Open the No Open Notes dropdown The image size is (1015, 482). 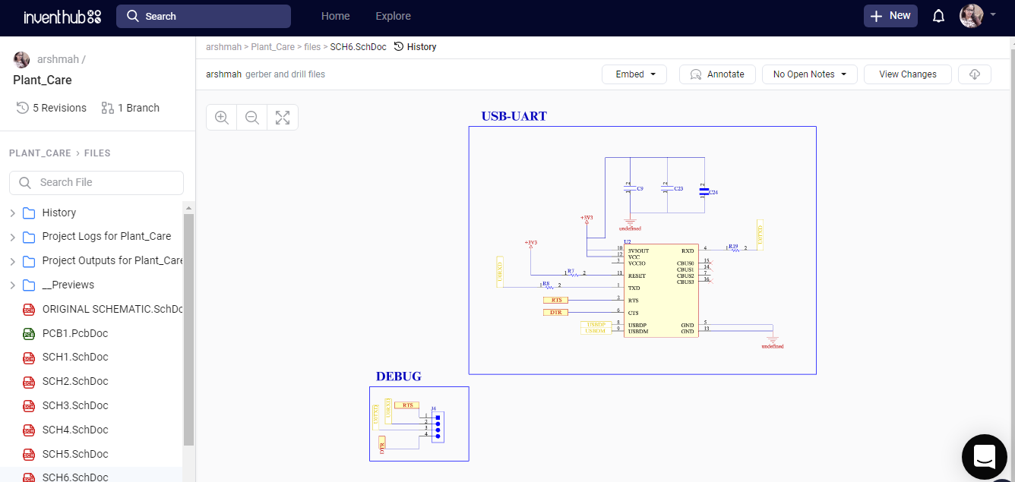810,74
